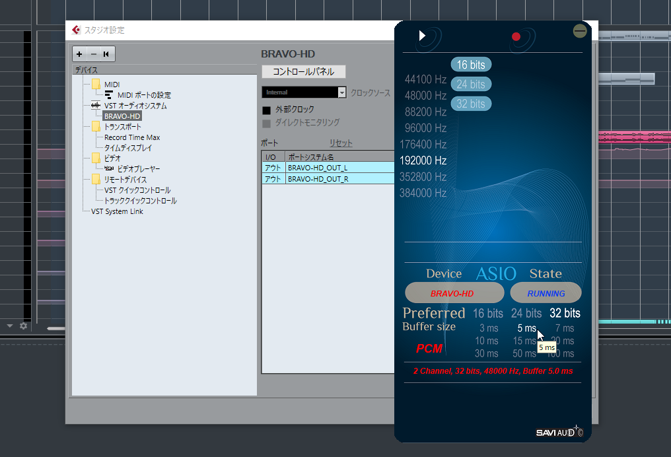The image size is (671, 457).
Task: Click the リセット link above the port table
Action: pos(341,143)
